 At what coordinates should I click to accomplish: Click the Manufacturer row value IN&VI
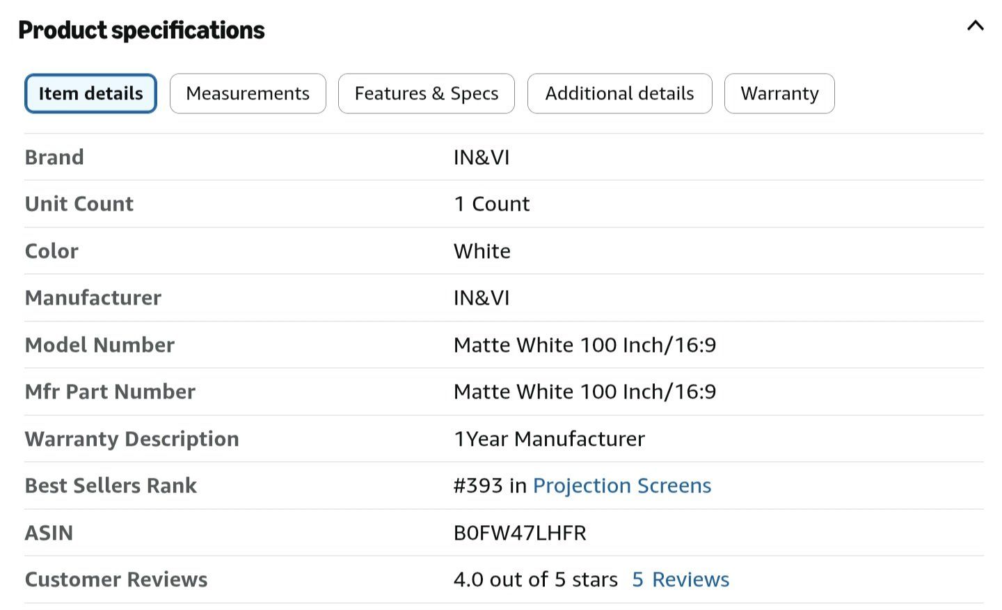pos(482,298)
